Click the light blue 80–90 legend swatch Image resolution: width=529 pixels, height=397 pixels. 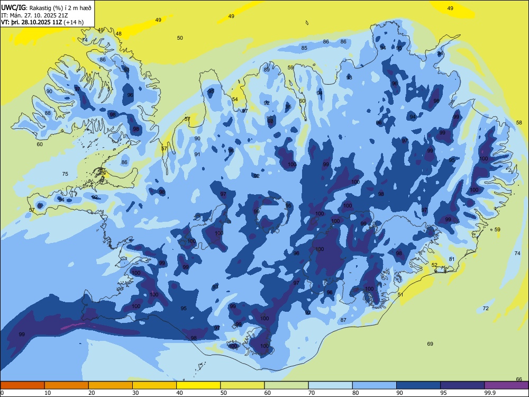click(x=375, y=385)
